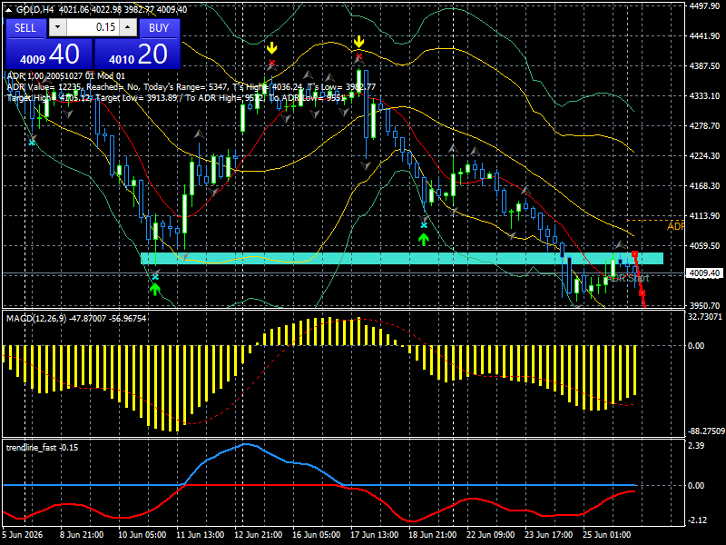The height and width of the screenshot is (545, 726).
Task: Select the cyan X marker near the 5 Jun candles
Action: click(x=32, y=143)
